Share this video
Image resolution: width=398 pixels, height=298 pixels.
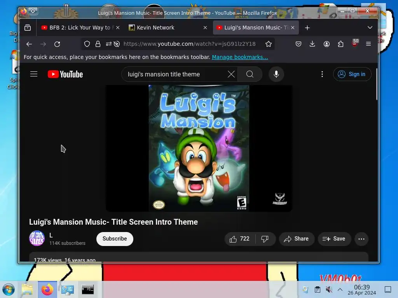click(297, 239)
